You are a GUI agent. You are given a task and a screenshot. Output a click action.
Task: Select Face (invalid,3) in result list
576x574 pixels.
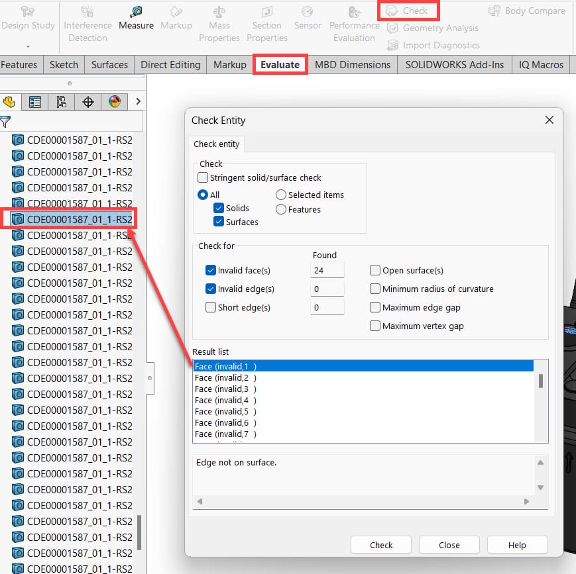click(225, 389)
